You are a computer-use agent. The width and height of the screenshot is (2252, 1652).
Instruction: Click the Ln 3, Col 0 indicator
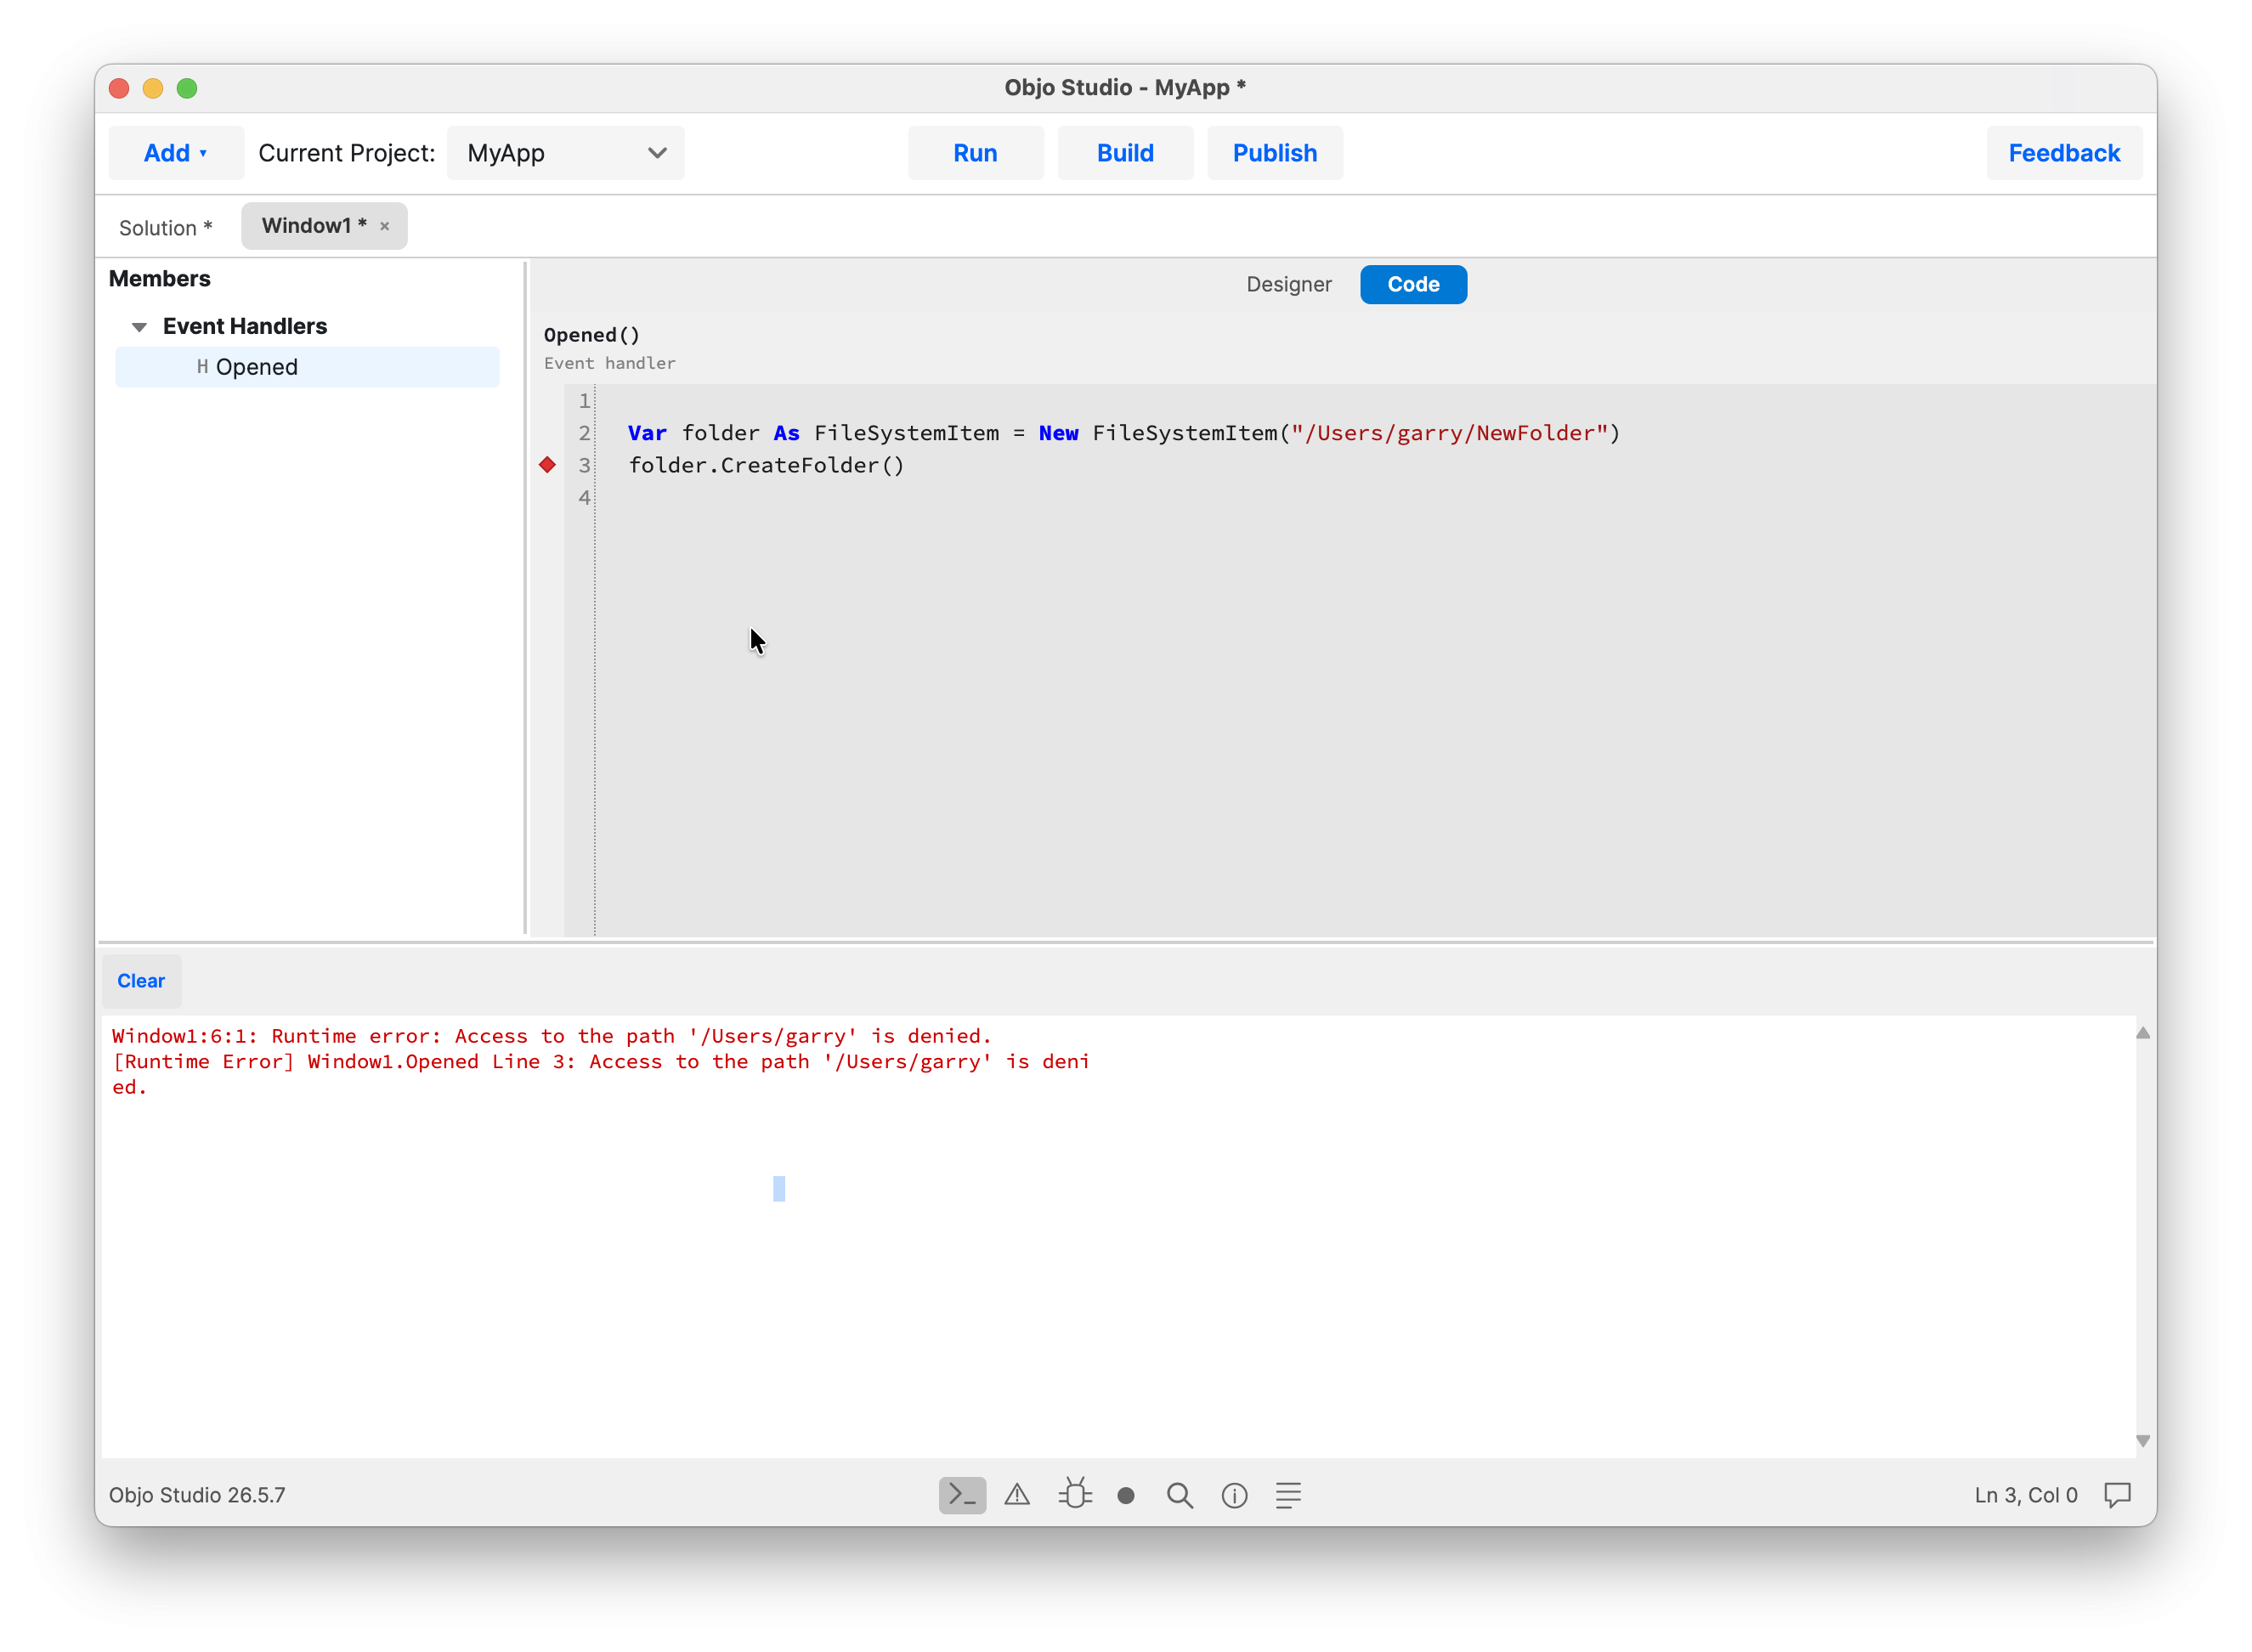(x=2025, y=1495)
